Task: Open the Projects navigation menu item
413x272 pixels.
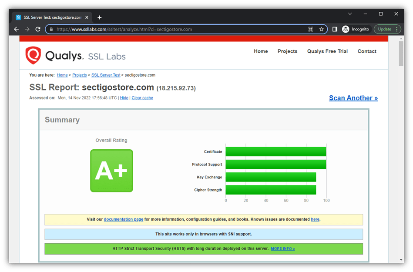Action: click(x=287, y=51)
